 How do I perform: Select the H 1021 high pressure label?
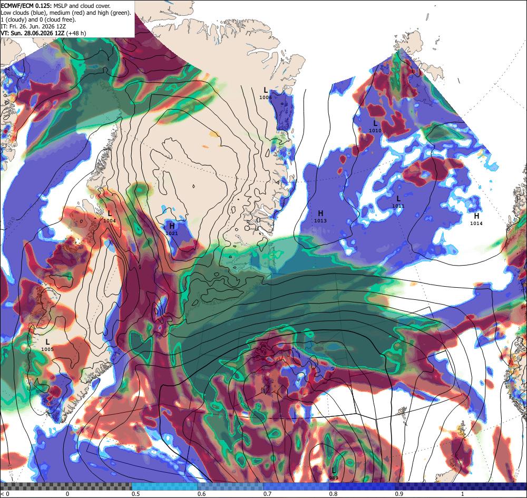pos(172,229)
